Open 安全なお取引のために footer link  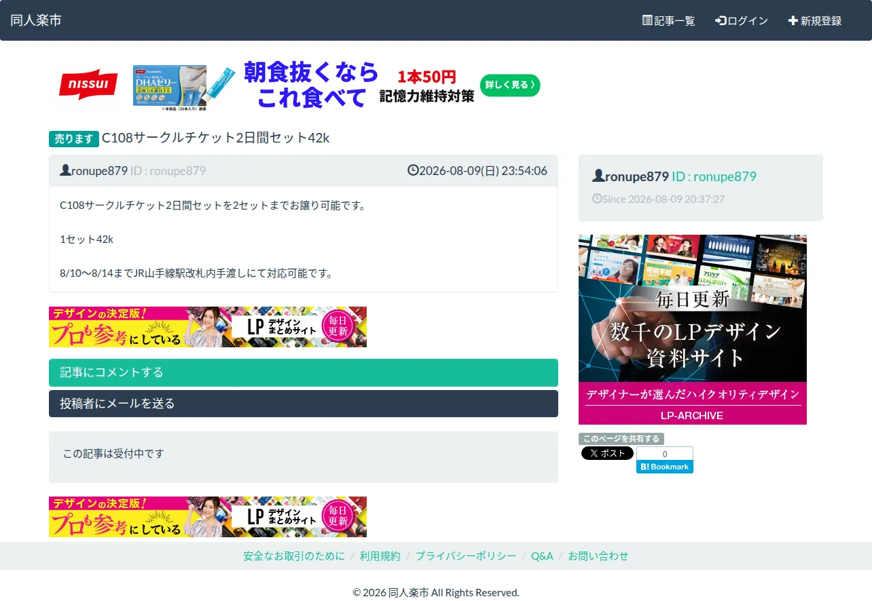(294, 556)
